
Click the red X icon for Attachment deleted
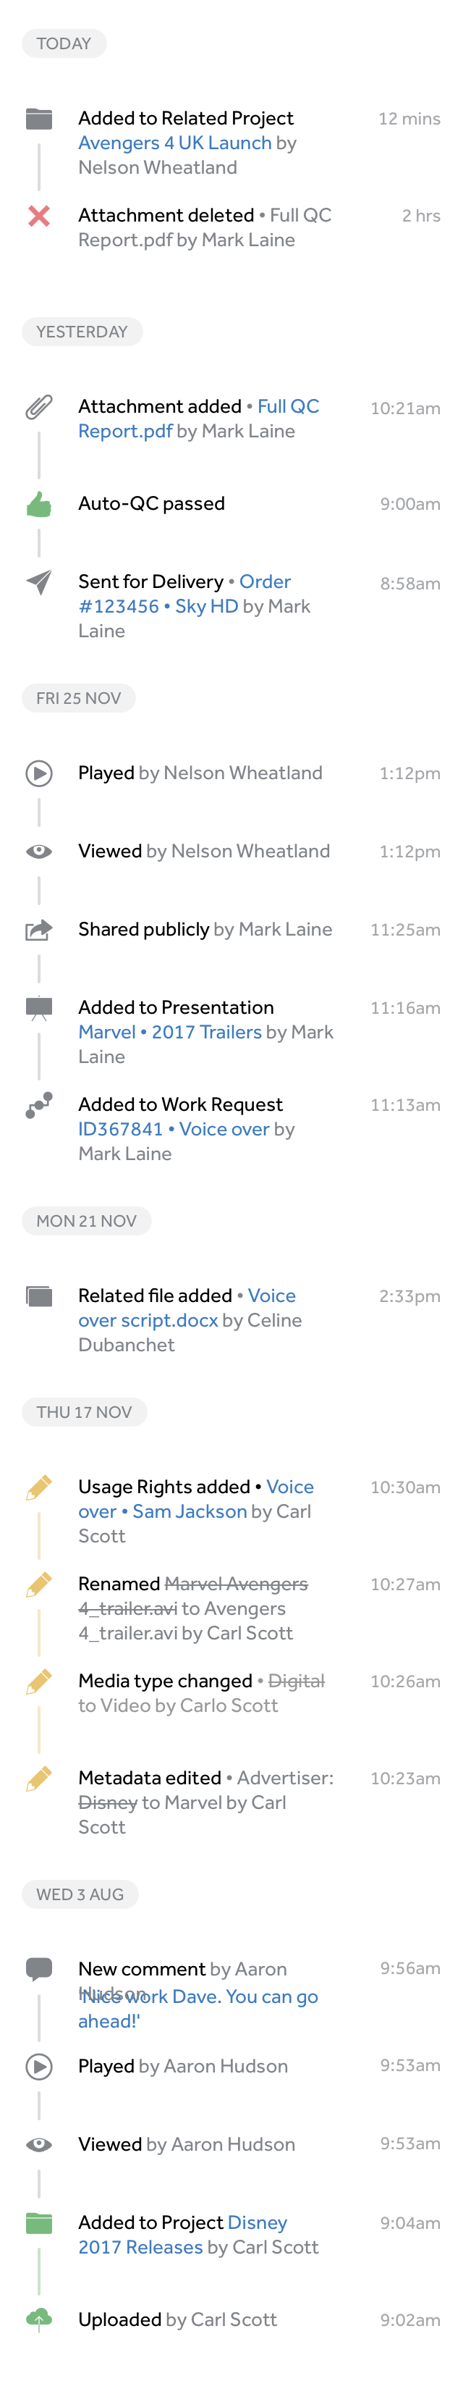39,215
